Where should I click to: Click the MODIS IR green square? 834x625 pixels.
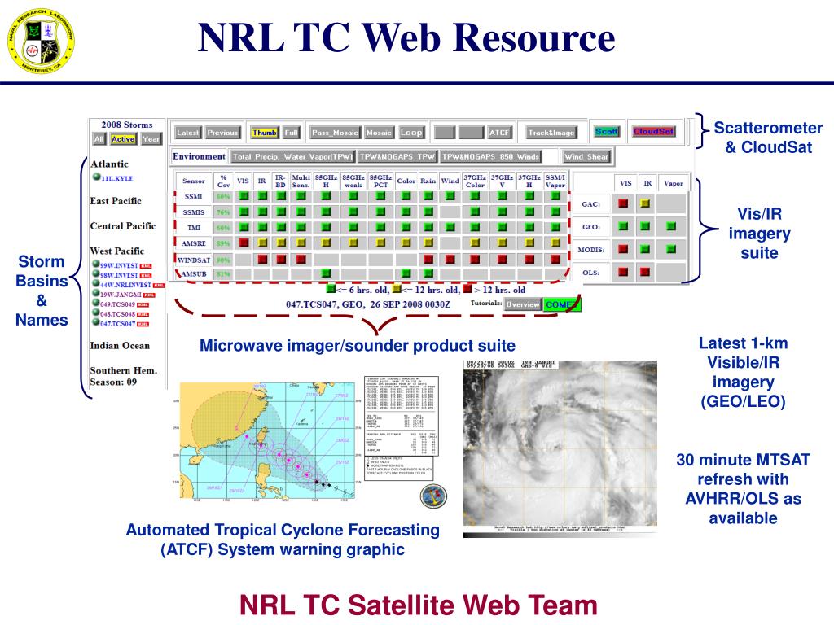[x=645, y=249]
